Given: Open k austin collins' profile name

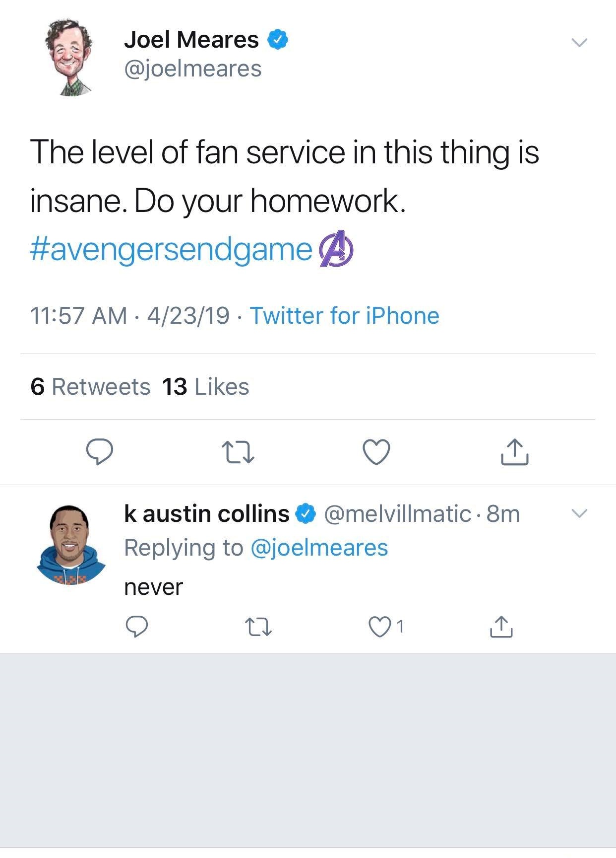Looking at the screenshot, I should pyautogui.click(x=206, y=513).
